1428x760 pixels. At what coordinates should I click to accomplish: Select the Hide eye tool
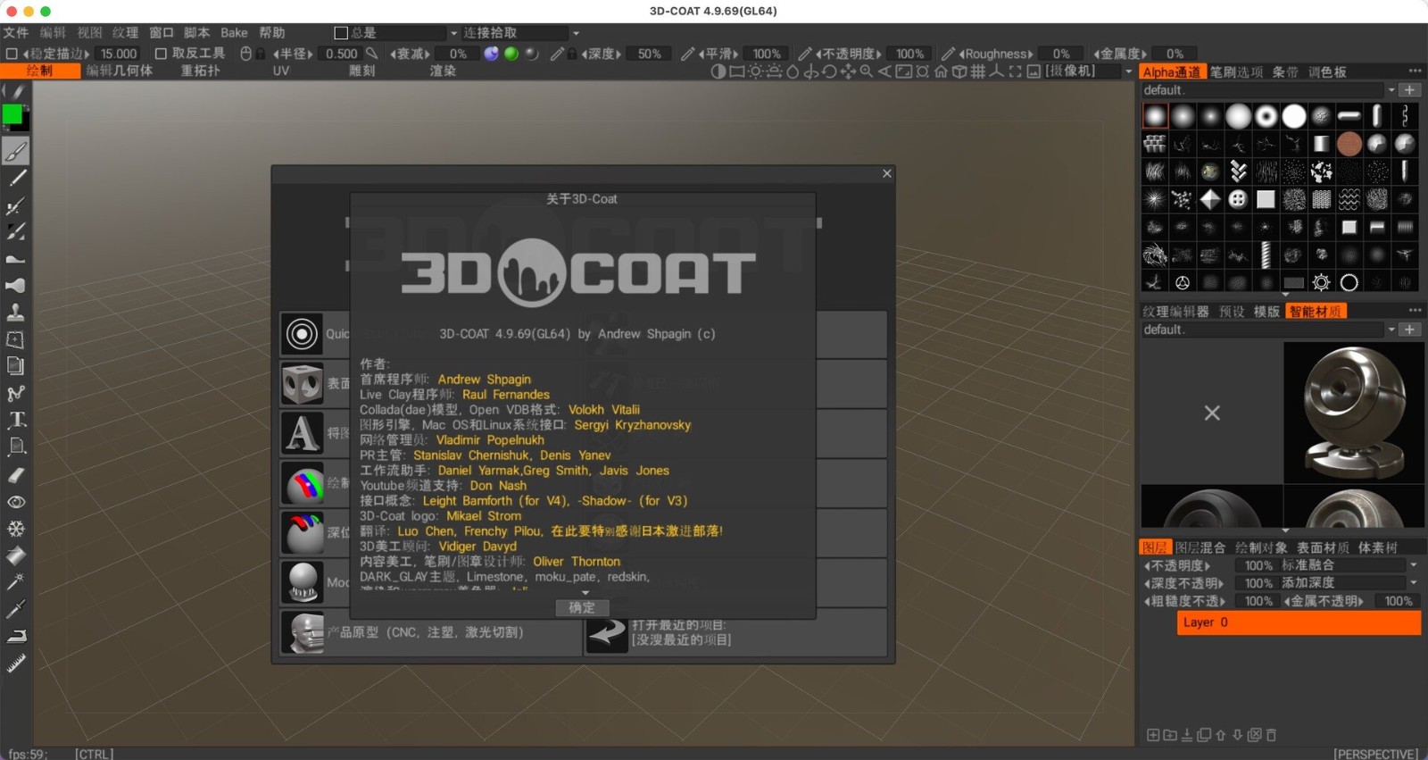pos(16,502)
